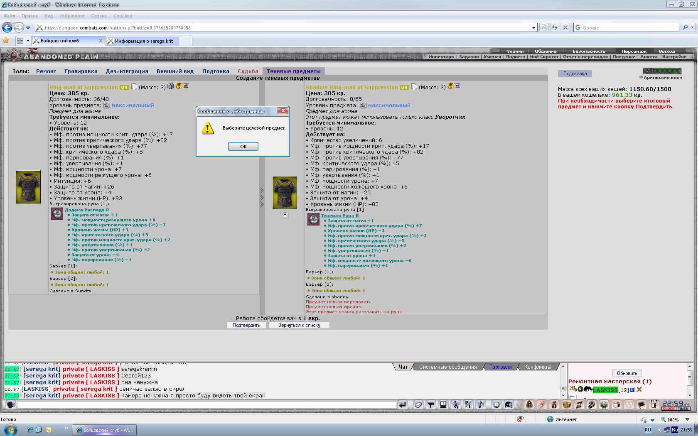Screen dimensions: 698x436
Task: Open the Google search provider dropdown arrow
Action: click(x=693, y=27)
